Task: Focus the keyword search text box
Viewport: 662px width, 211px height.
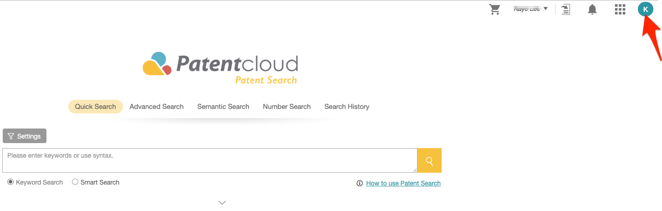Action: point(210,160)
